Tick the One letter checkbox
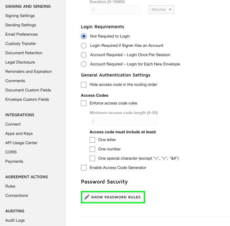The width and height of the screenshot is (230, 226). point(92,140)
